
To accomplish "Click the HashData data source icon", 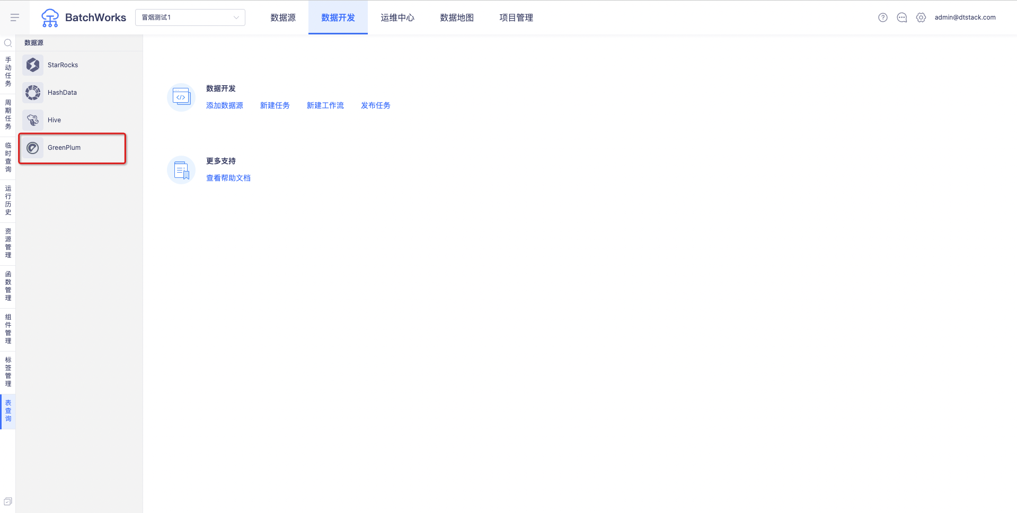I will [33, 93].
